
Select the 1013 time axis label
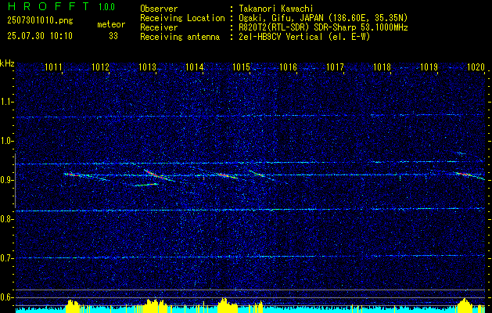(x=148, y=67)
